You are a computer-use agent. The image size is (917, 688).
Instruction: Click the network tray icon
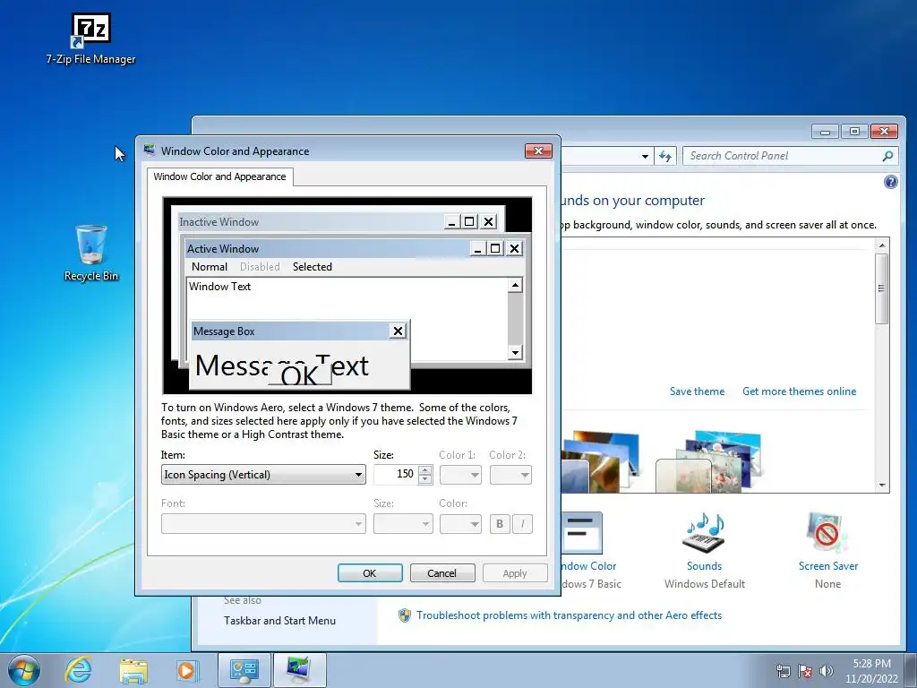[783, 672]
